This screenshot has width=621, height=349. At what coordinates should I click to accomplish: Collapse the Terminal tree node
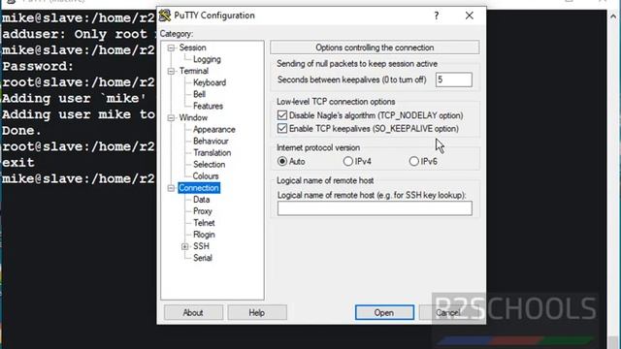[171, 71]
